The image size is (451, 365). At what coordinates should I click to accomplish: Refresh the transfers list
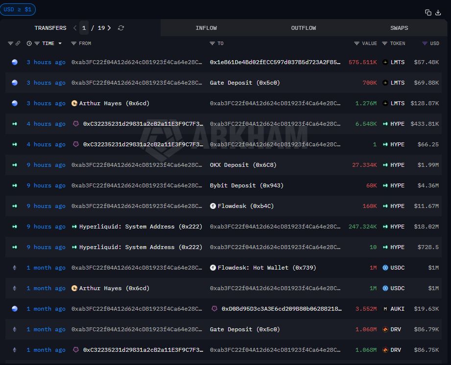(x=121, y=28)
